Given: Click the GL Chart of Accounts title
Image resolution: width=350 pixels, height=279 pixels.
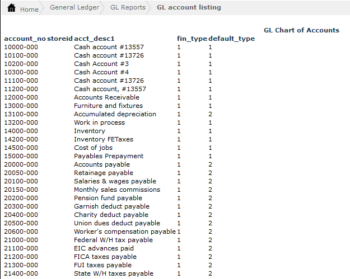Looking at the screenshot, I should [301, 30].
